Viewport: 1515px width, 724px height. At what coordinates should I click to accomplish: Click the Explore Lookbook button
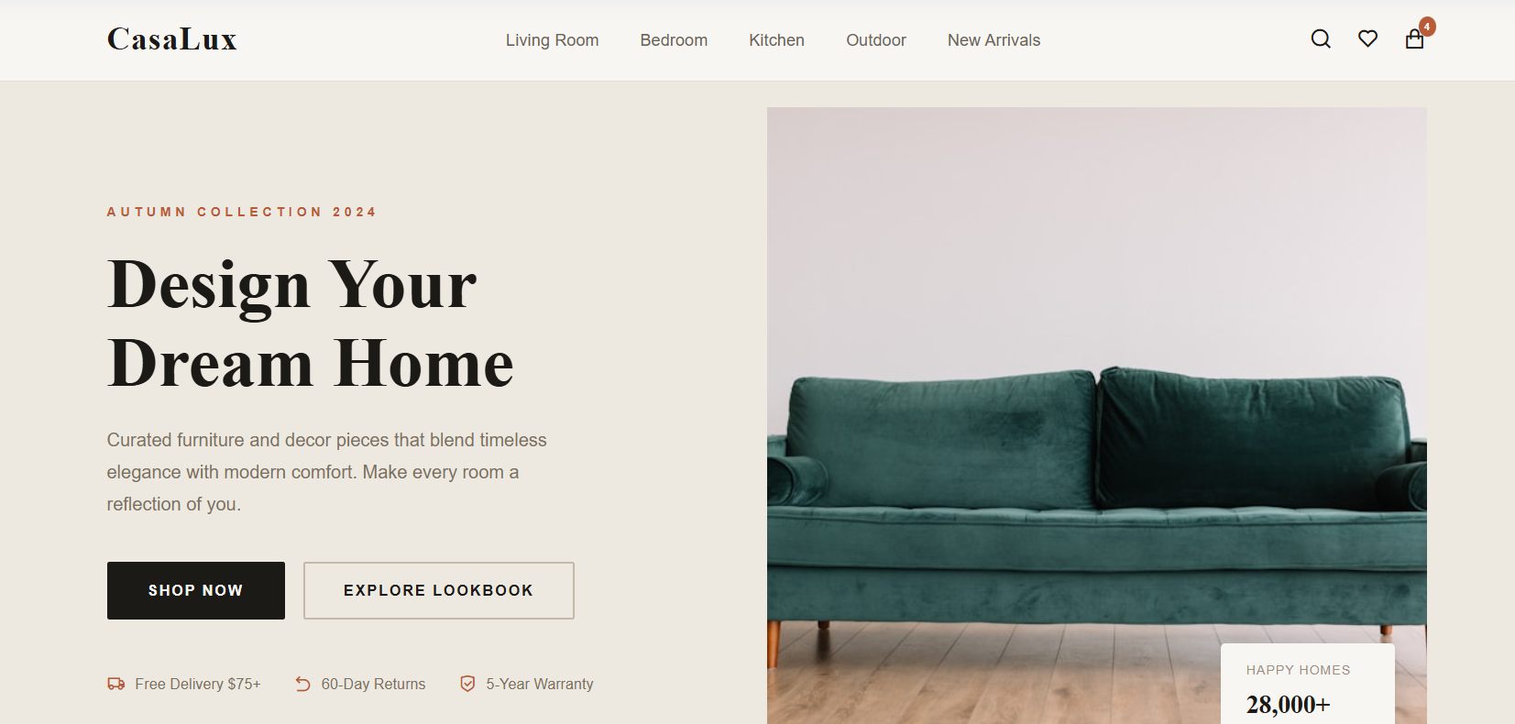click(x=439, y=590)
